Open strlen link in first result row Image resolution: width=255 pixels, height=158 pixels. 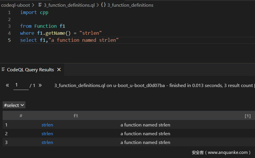point(47,125)
